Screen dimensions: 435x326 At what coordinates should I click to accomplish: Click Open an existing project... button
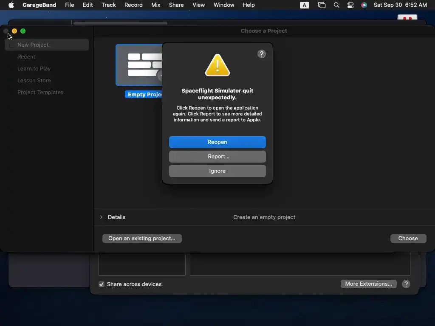point(142,239)
